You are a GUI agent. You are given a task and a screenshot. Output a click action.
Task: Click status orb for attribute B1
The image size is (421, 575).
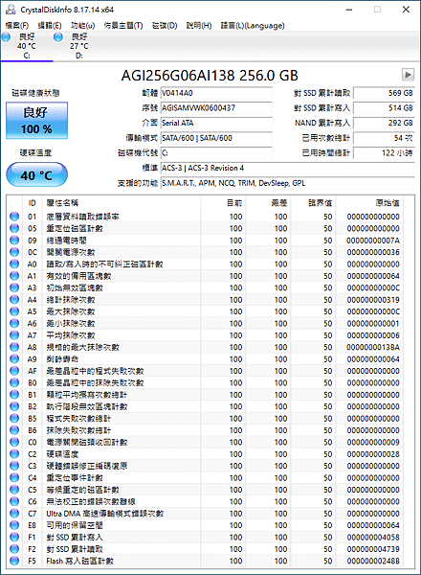coord(14,395)
